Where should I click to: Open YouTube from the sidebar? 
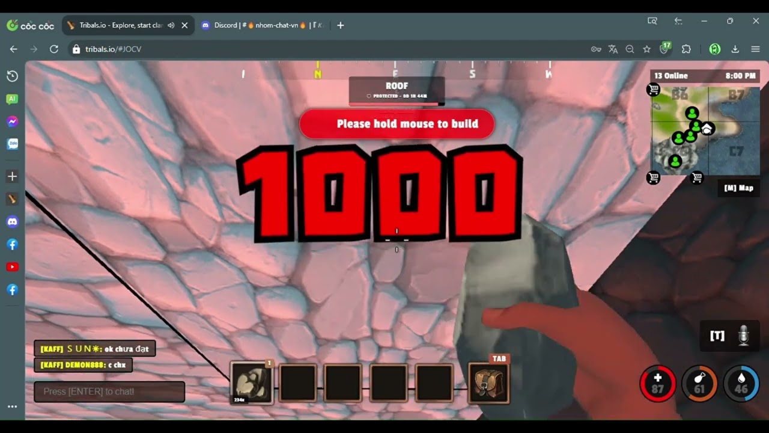pyautogui.click(x=12, y=267)
